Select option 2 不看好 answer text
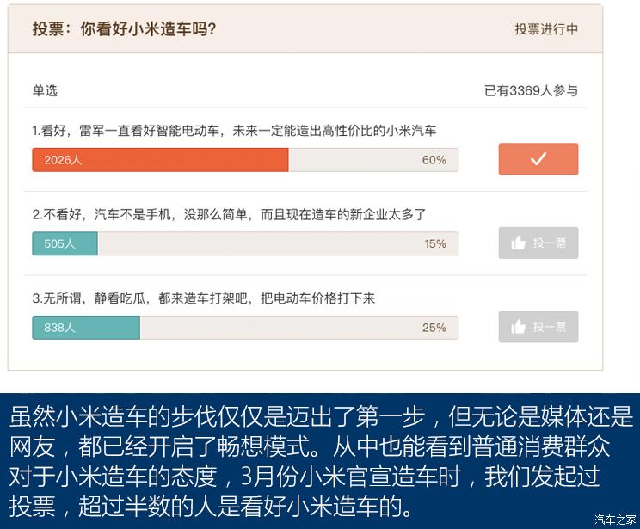This screenshot has height=529, width=640. (x=229, y=214)
